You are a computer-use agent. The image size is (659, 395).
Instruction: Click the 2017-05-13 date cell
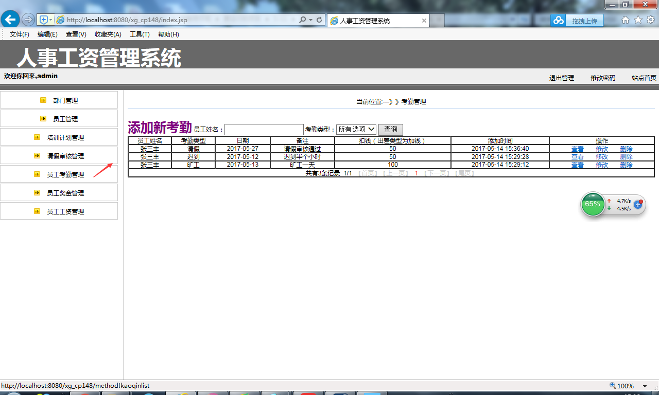(x=242, y=165)
